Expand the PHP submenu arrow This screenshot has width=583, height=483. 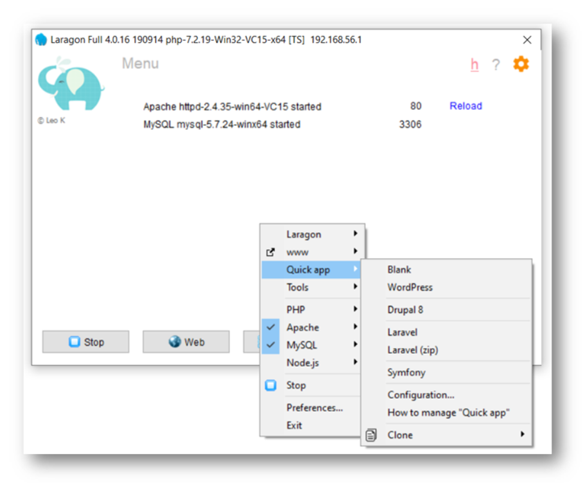(356, 309)
